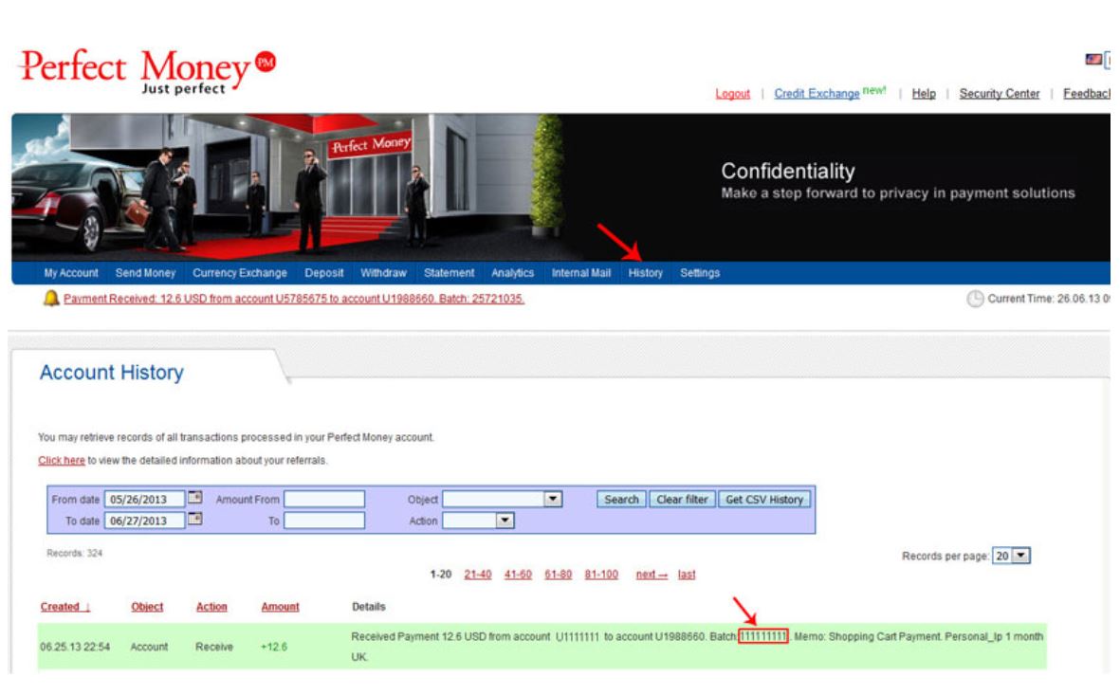Click the '06.25.13 22:54' date cell
The height and width of the screenshot is (695, 1120).
75,648
